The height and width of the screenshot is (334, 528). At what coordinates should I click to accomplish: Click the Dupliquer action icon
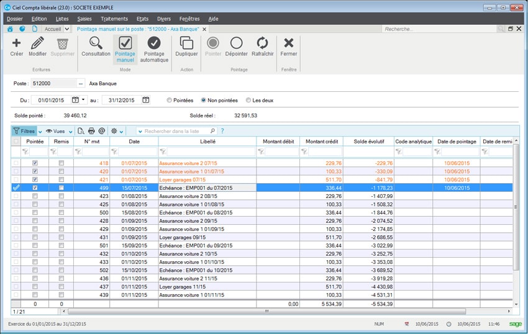(x=186, y=43)
